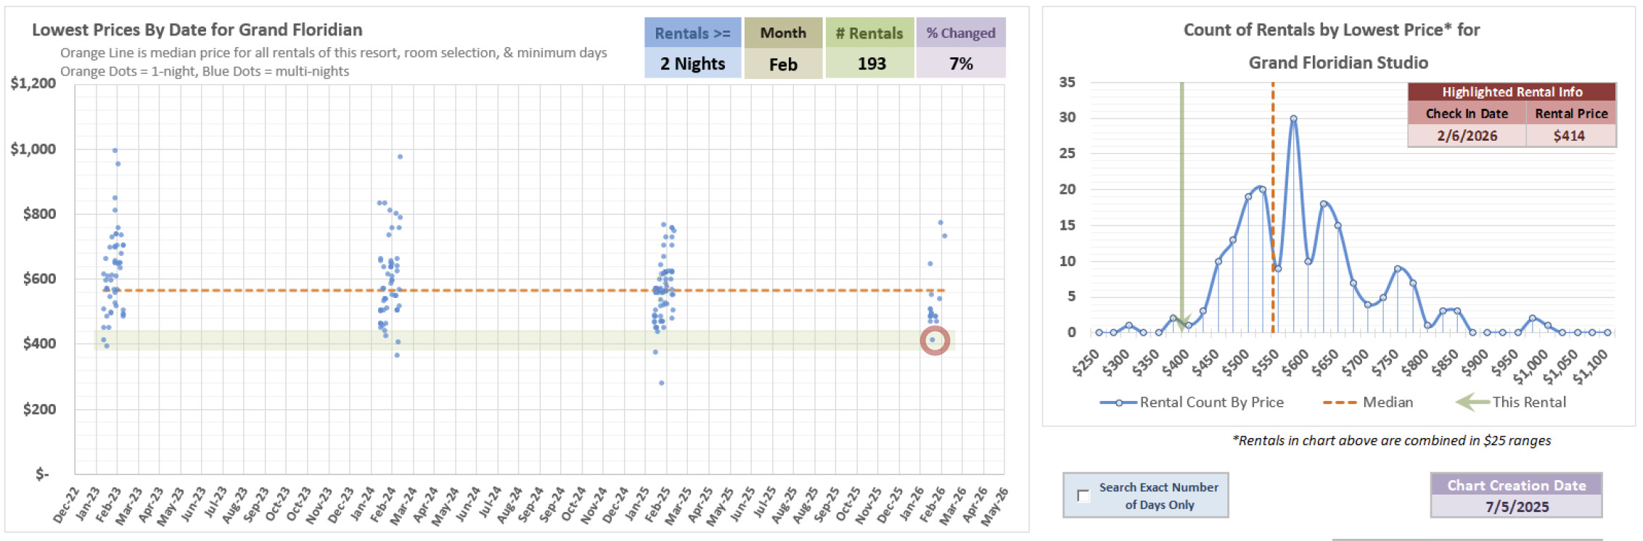Select the 'Rentals >=' header cell

[692, 33]
